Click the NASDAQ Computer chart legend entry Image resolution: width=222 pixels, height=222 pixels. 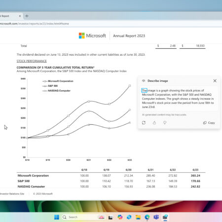click(56, 91)
